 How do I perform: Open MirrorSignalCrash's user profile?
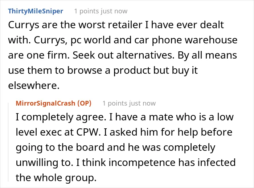click(45, 103)
